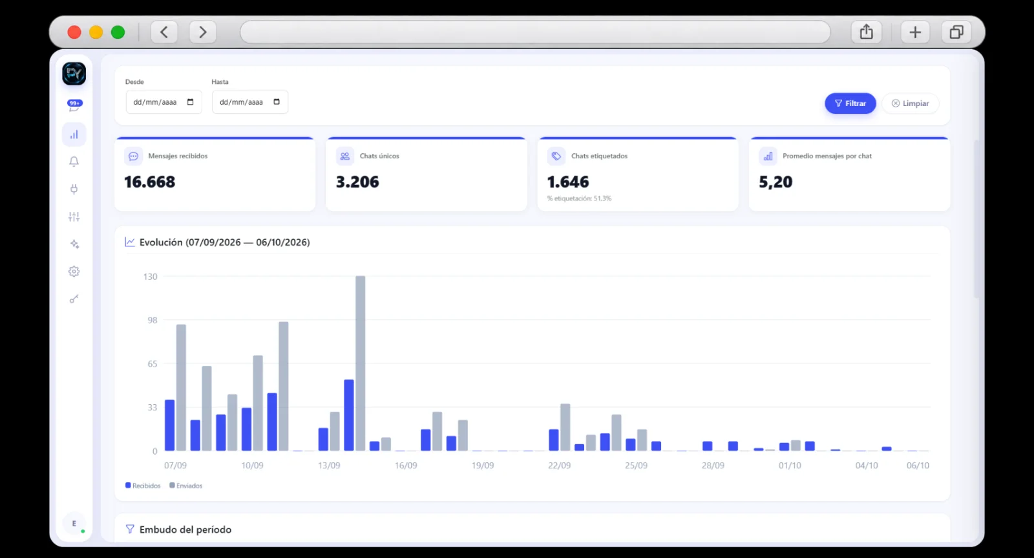Click the 01/10 axis label
Viewport: 1034px width, 558px height.
790,466
